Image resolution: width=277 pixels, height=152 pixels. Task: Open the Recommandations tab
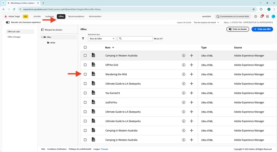pos(76,17)
